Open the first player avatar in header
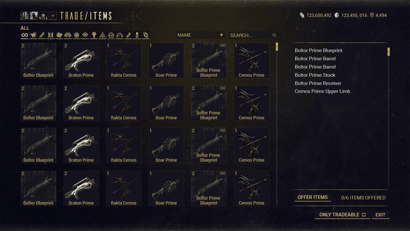This screenshot has height=231, width=410. (x=24, y=16)
